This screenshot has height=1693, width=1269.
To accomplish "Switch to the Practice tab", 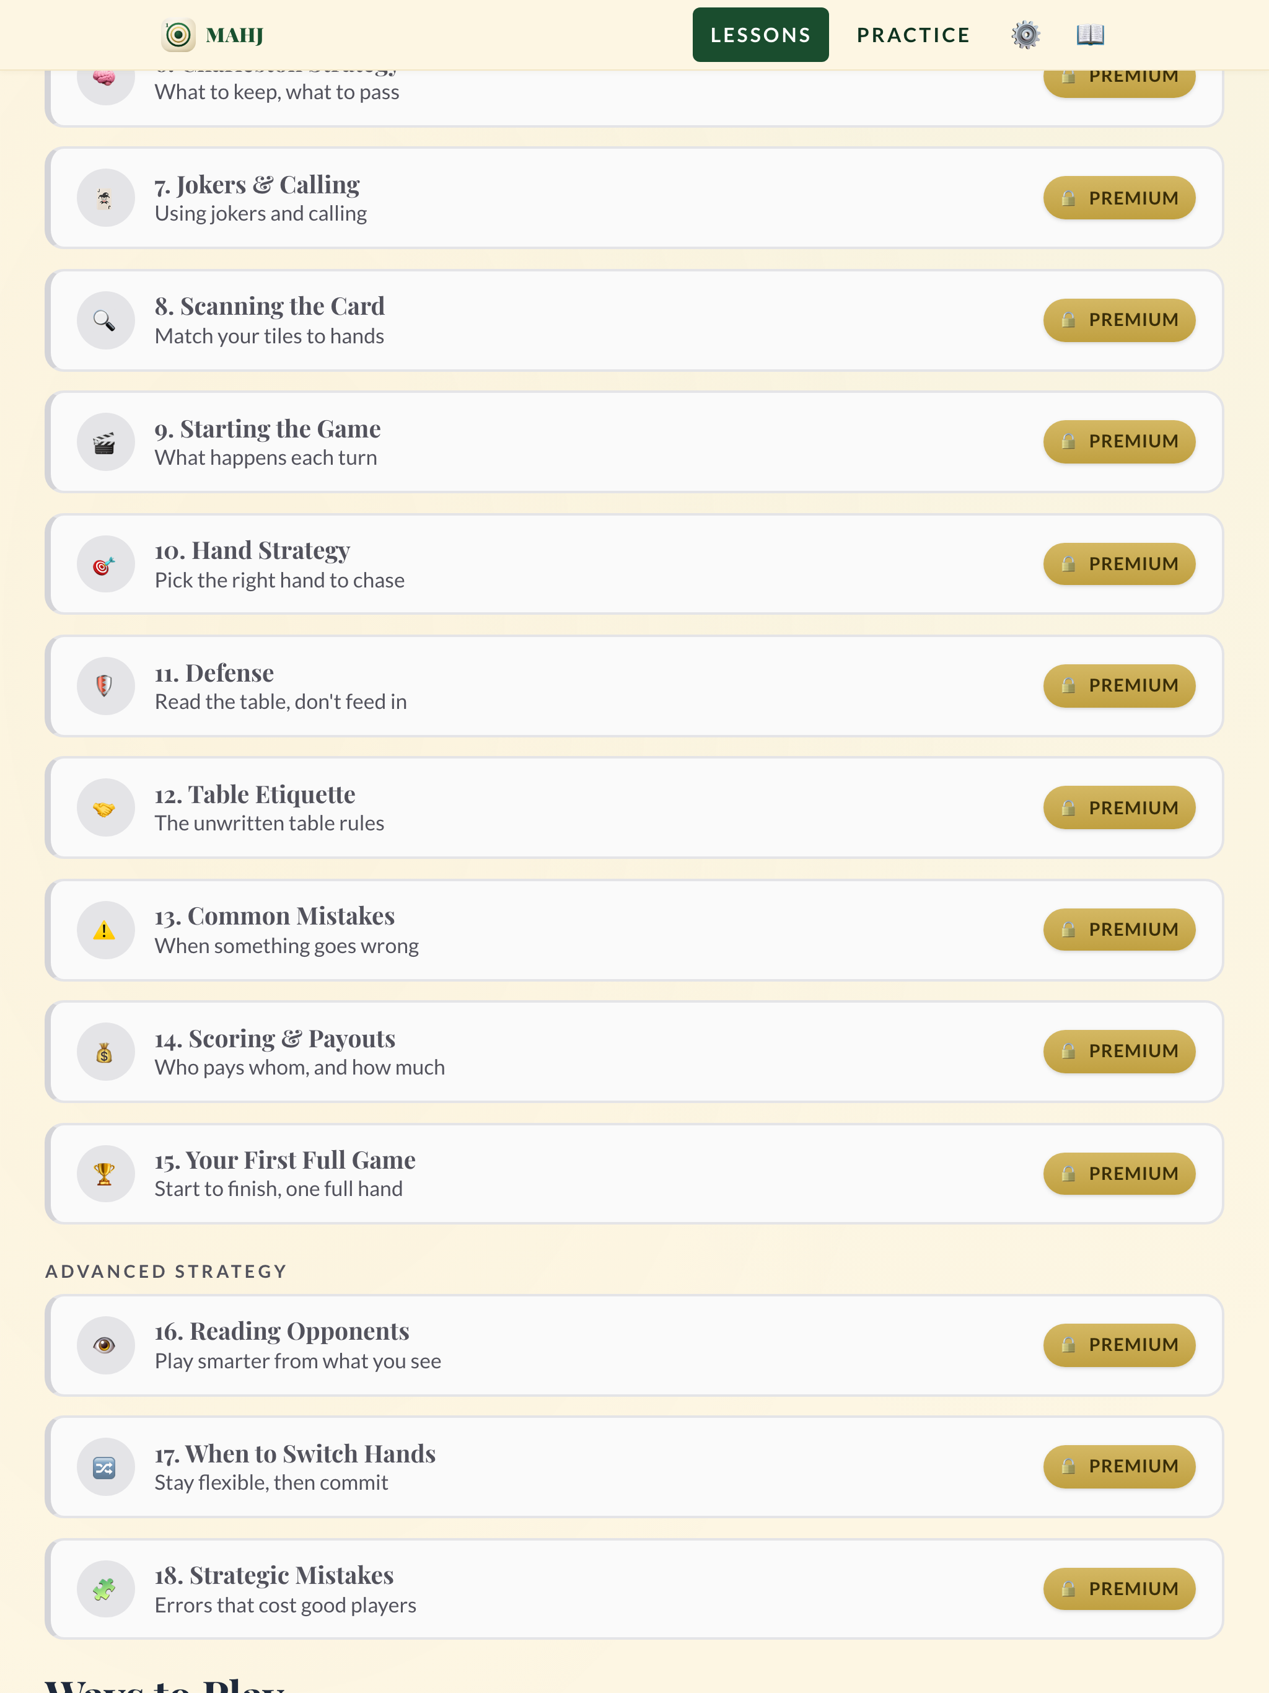I will [913, 35].
